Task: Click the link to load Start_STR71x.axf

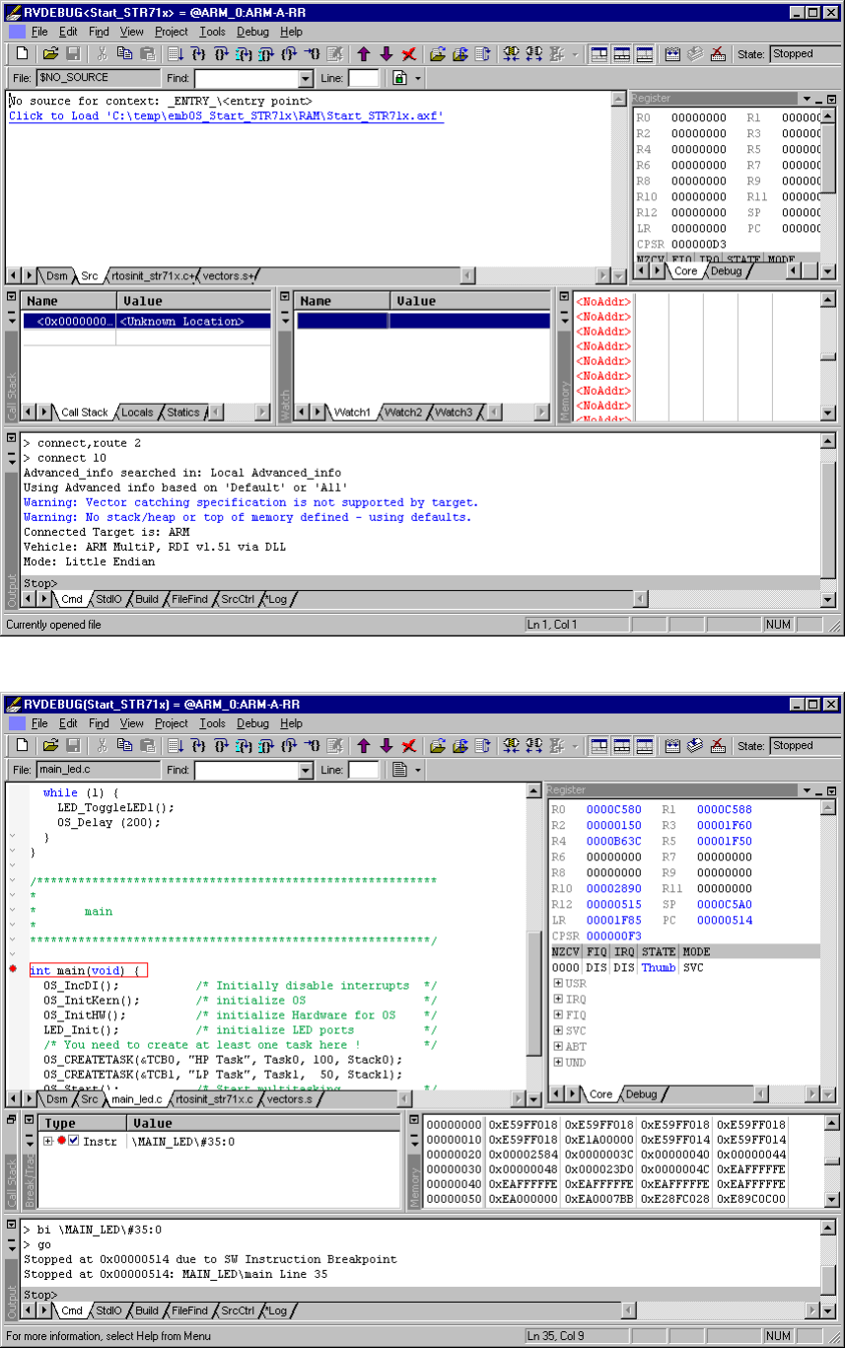Action: coord(226,116)
